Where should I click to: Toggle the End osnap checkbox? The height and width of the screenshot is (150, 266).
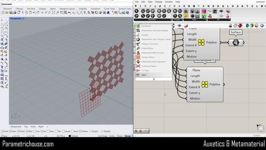tap(3, 131)
